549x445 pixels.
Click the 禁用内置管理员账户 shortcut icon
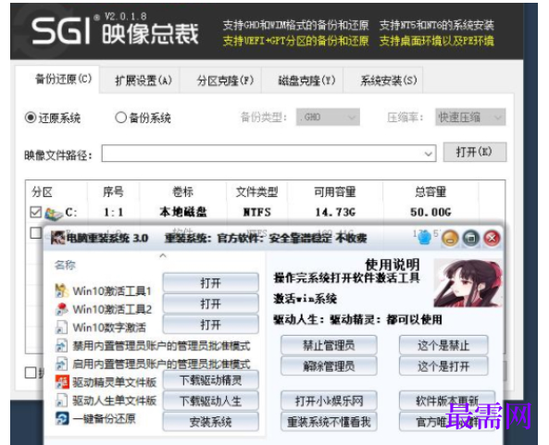tap(62, 346)
